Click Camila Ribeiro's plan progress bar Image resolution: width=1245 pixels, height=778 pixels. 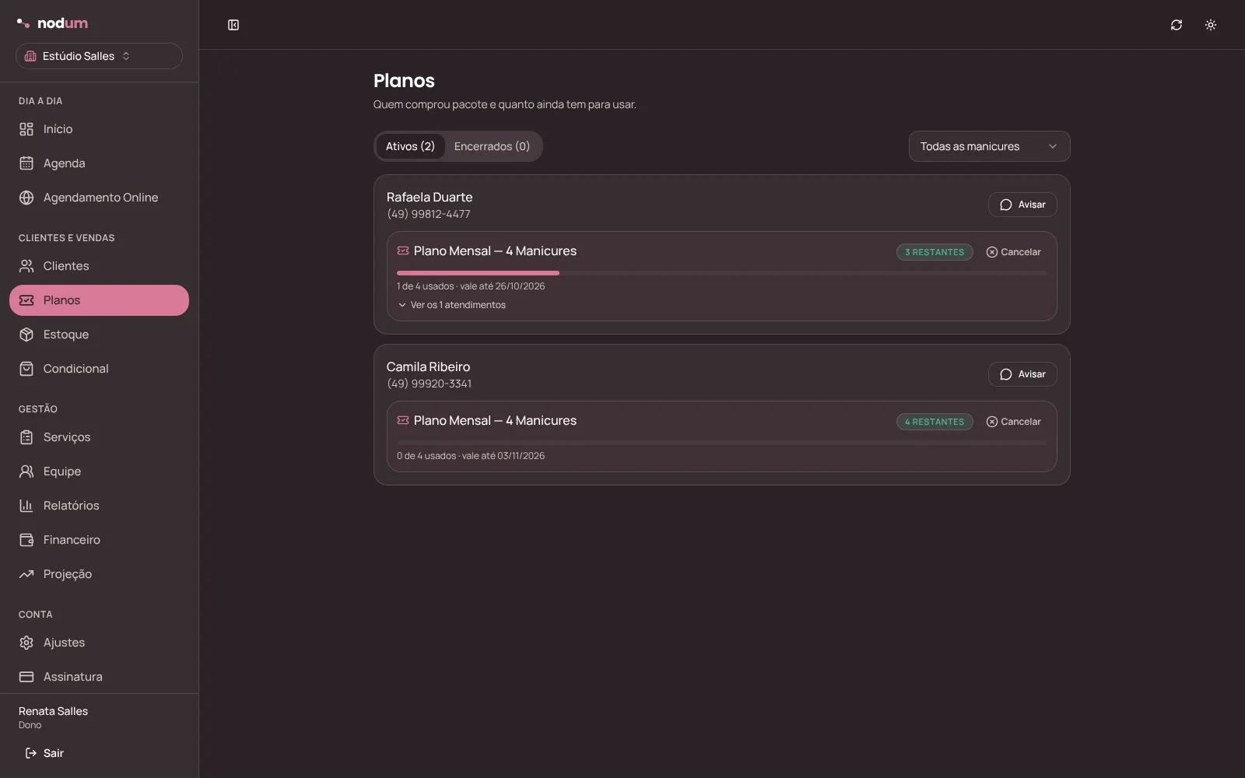(721, 443)
